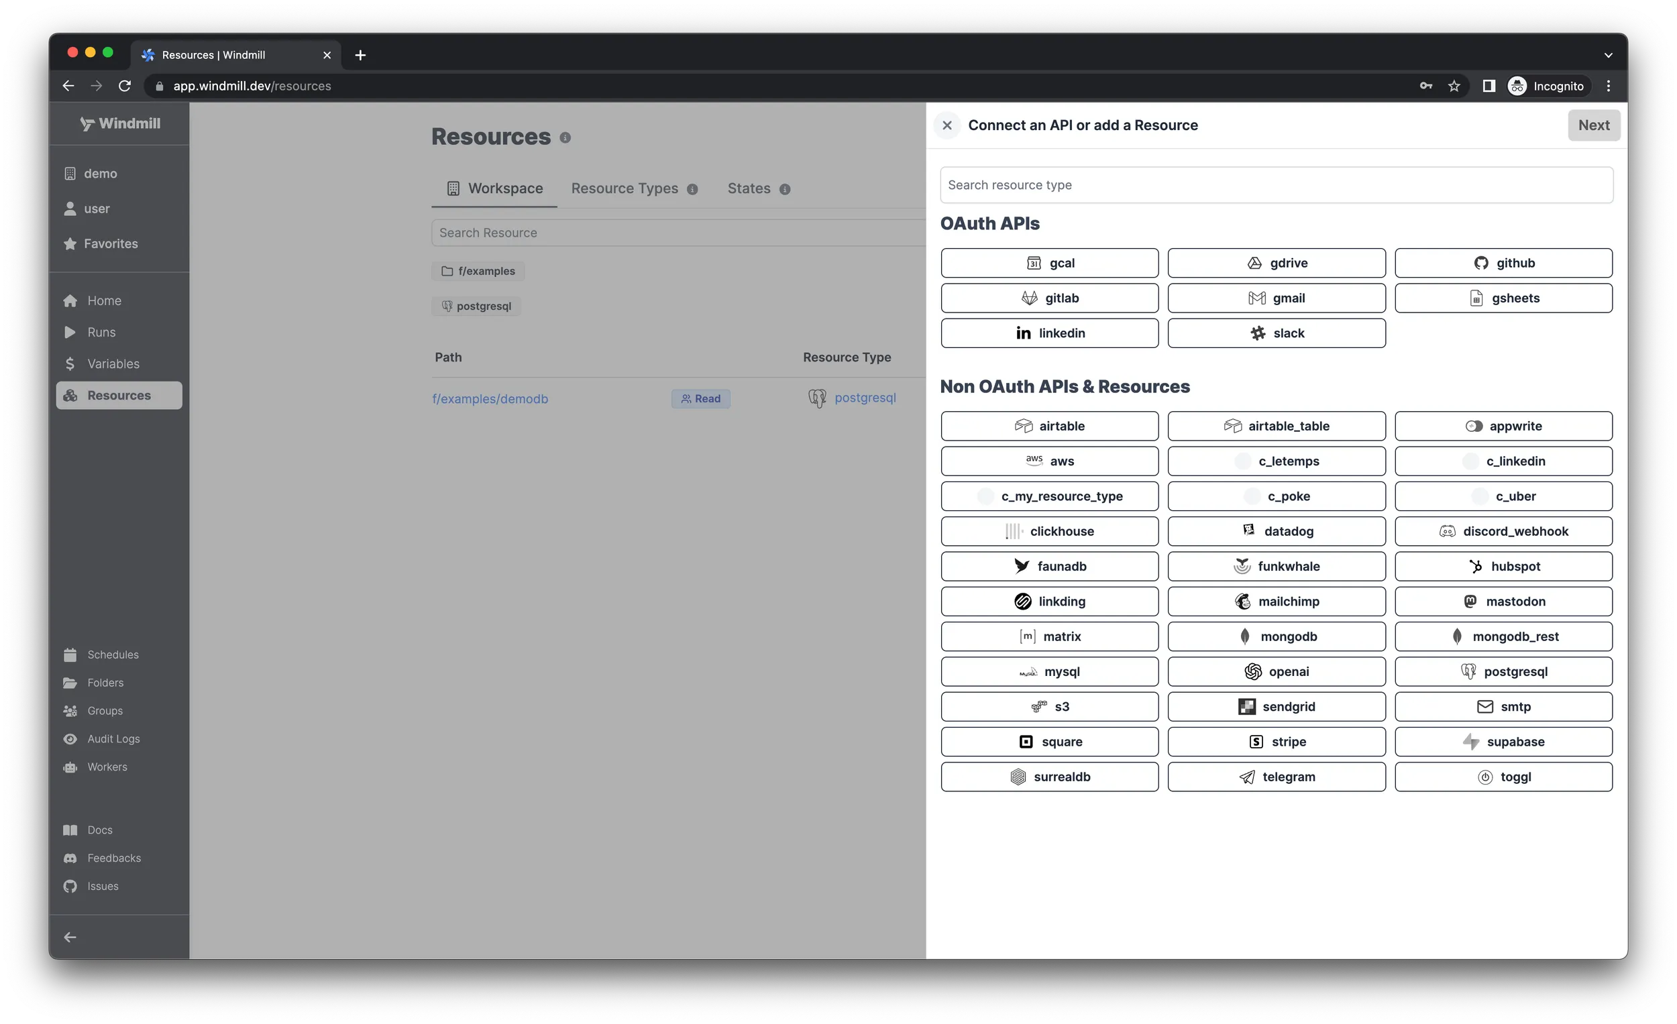Screen dimensions: 1677x1024
Task: Switch to the Resource Types tab
Action: click(x=624, y=188)
